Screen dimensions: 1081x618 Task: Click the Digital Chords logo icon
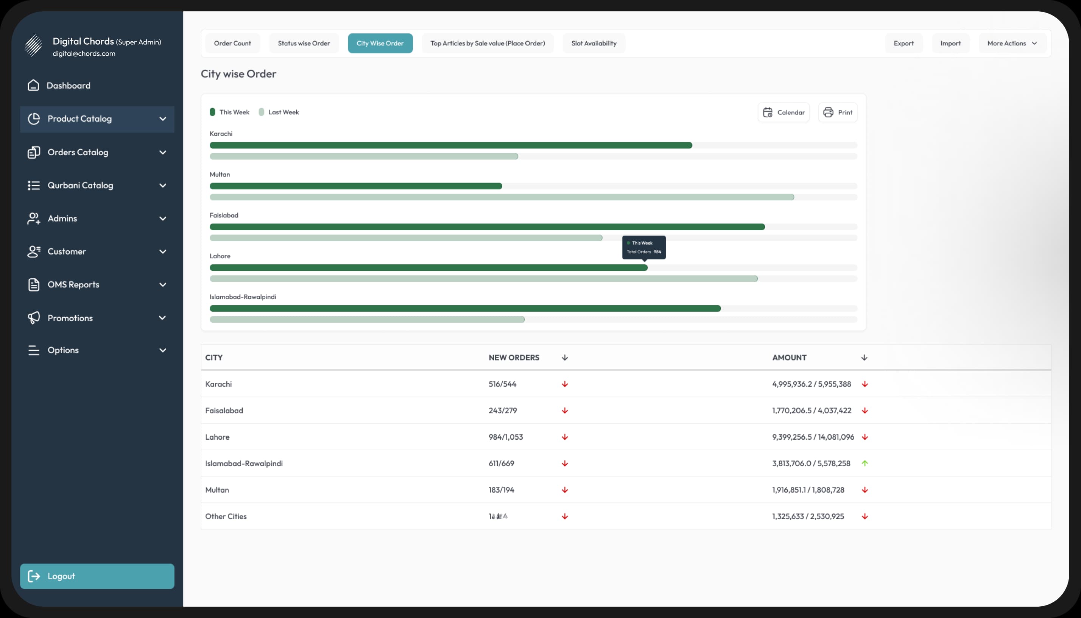point(34,45)
